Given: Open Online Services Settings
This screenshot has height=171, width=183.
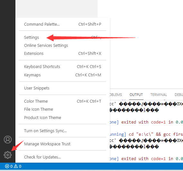Looking at the screenshot, I should [63, 45].
